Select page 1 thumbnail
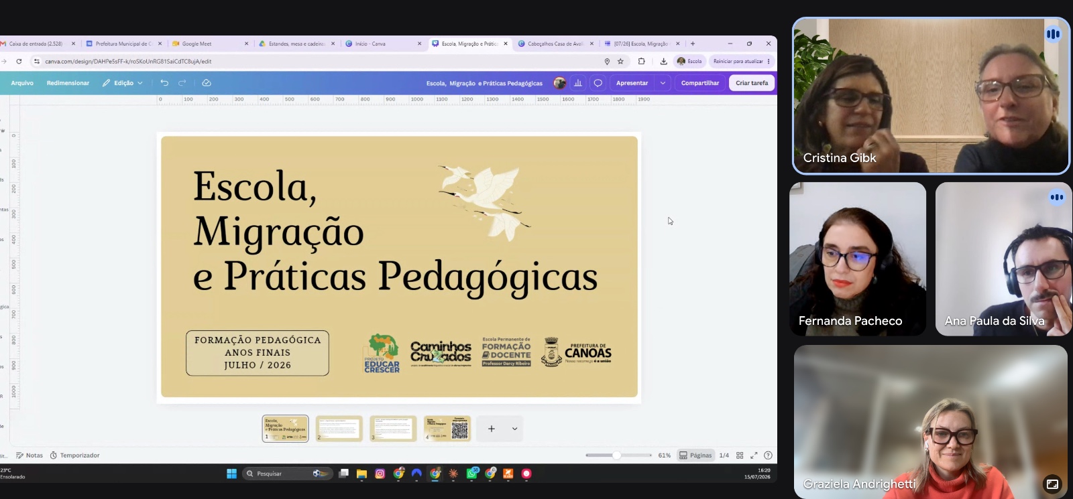 pos(286,429)
